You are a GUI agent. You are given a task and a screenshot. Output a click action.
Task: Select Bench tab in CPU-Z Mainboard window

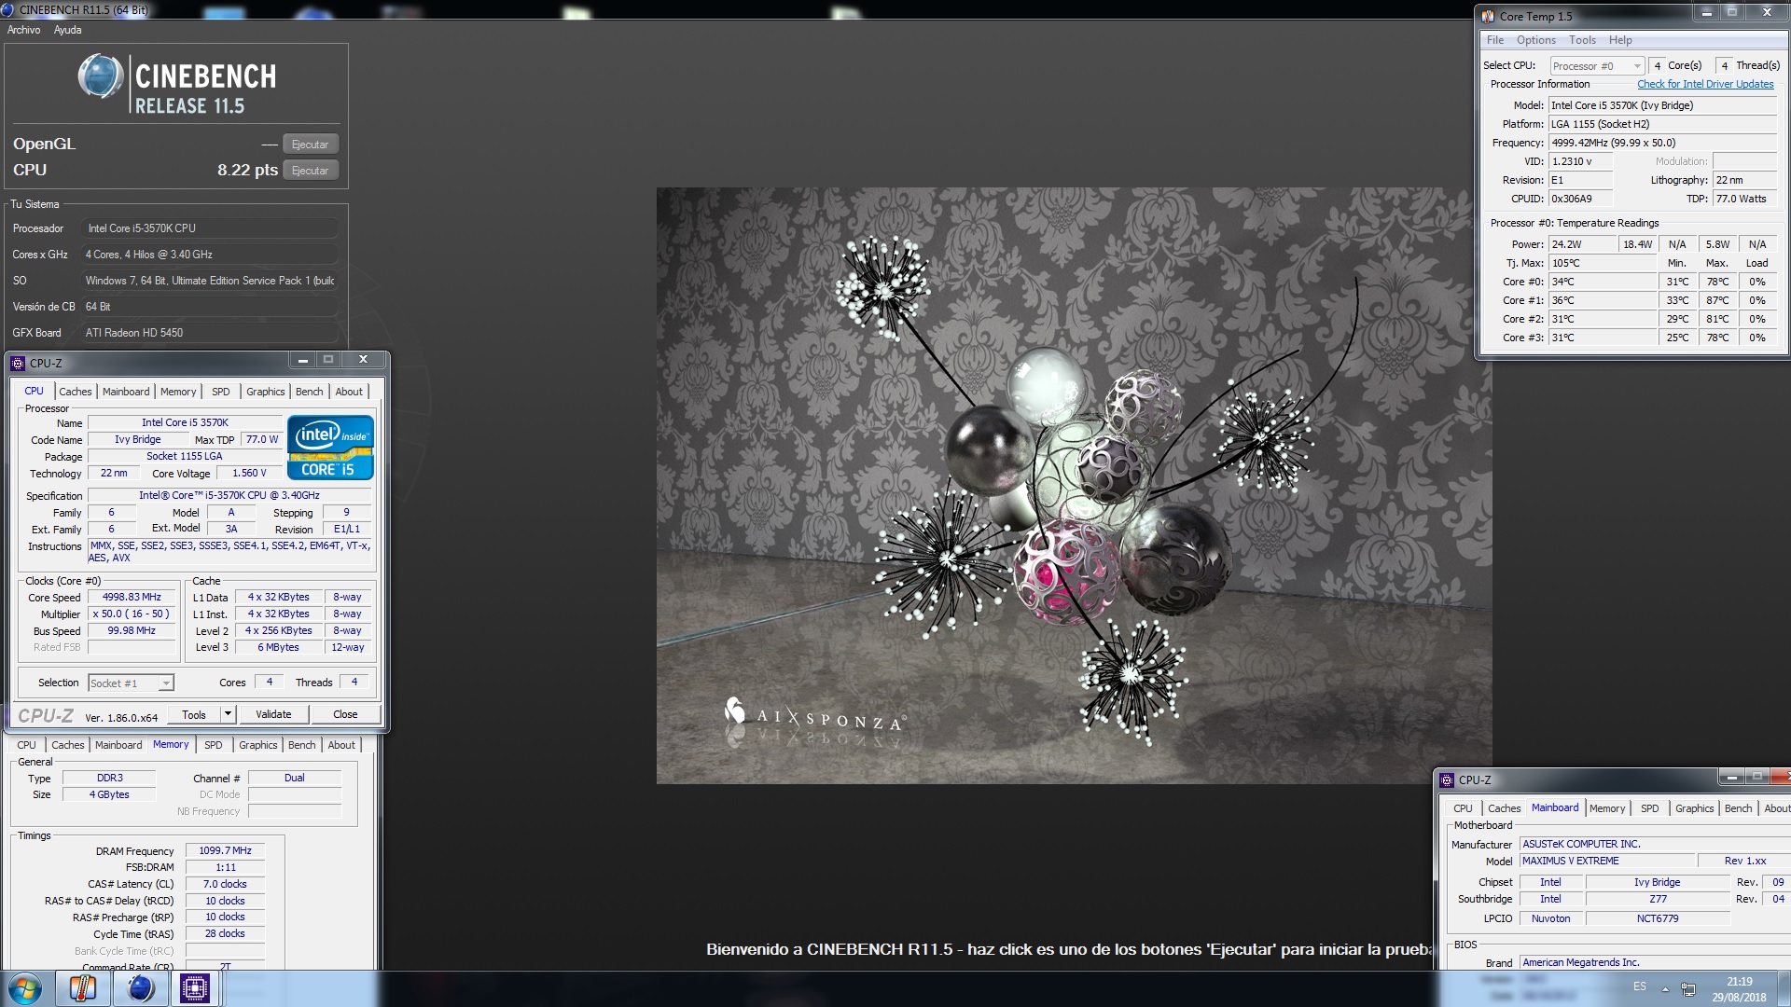pos(1738,808)
